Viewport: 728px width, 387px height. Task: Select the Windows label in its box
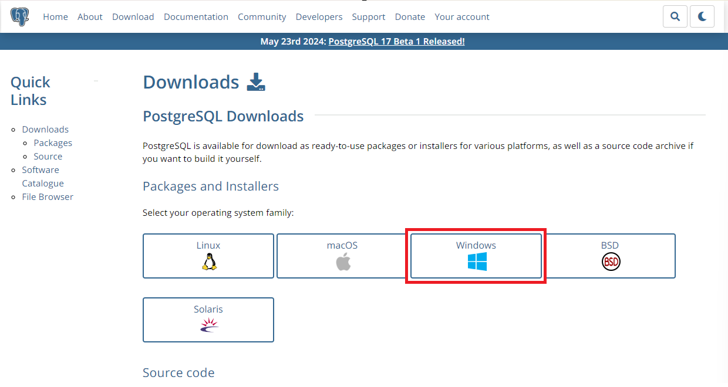pos(476,245)
